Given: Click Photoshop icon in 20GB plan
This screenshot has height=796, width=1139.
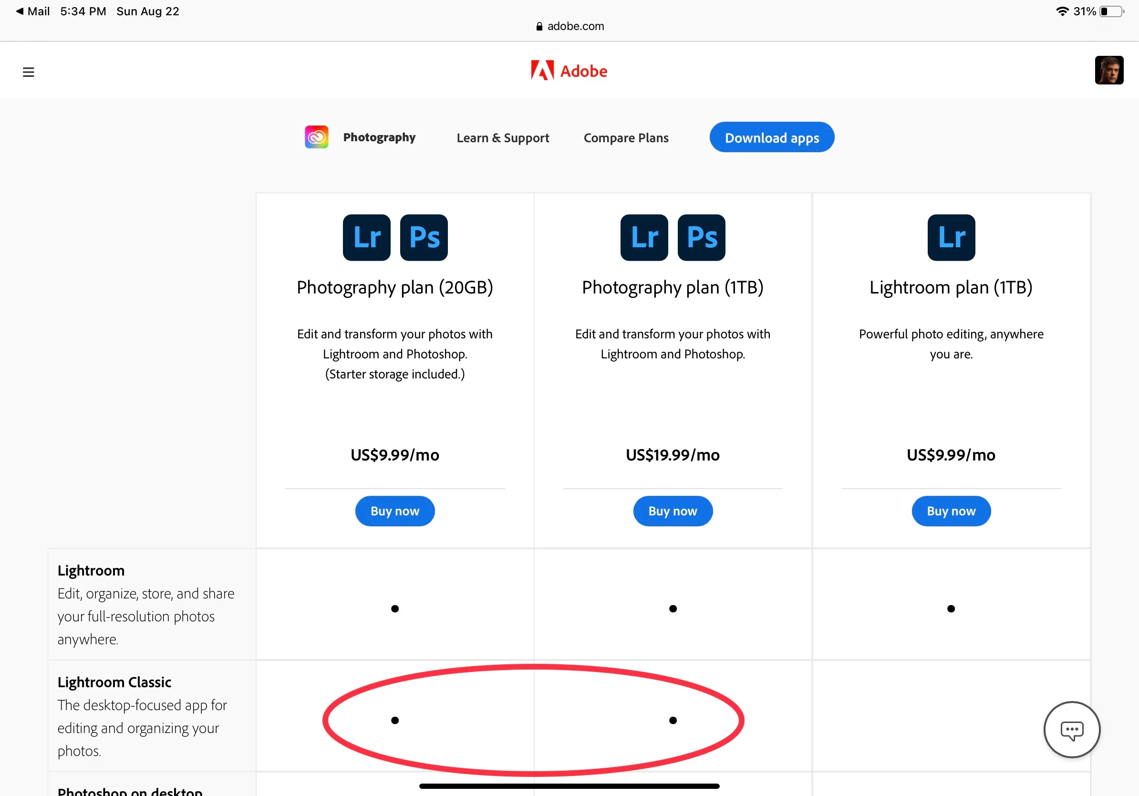Looking at the screenshot, I should [424, 237].
